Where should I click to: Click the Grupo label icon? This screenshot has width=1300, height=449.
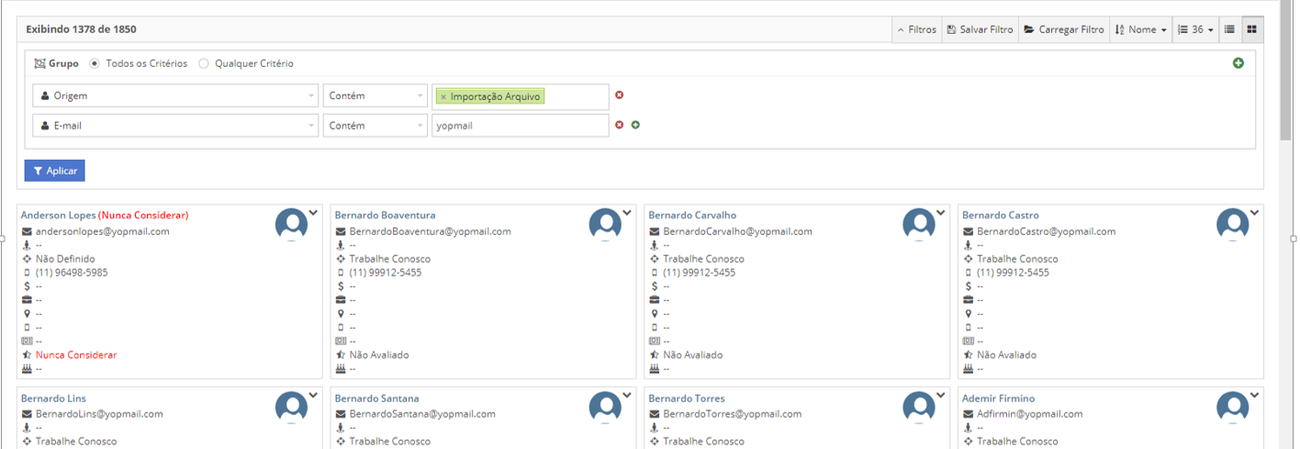pos(39,63)
